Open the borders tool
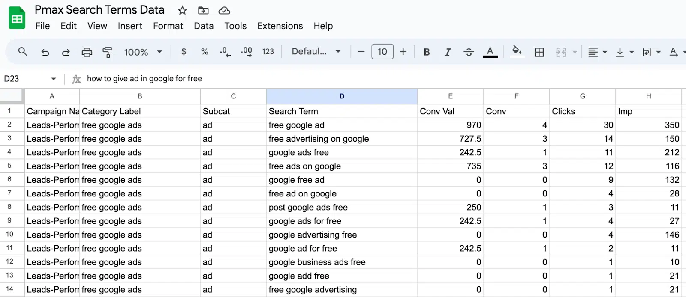The image size is (686, 297). 539,52
